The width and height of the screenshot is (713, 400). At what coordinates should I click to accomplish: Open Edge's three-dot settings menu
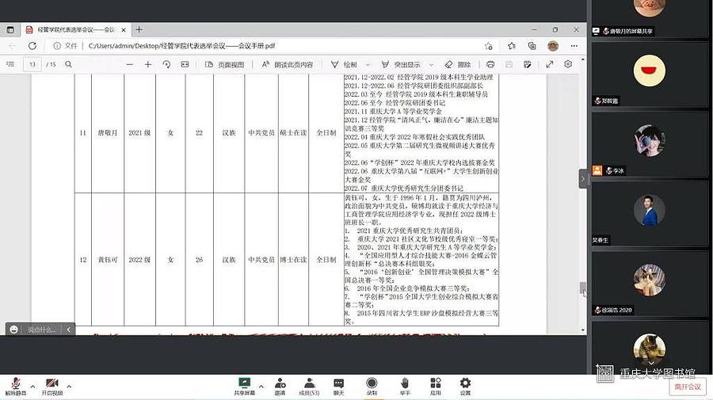coord(574,46)
